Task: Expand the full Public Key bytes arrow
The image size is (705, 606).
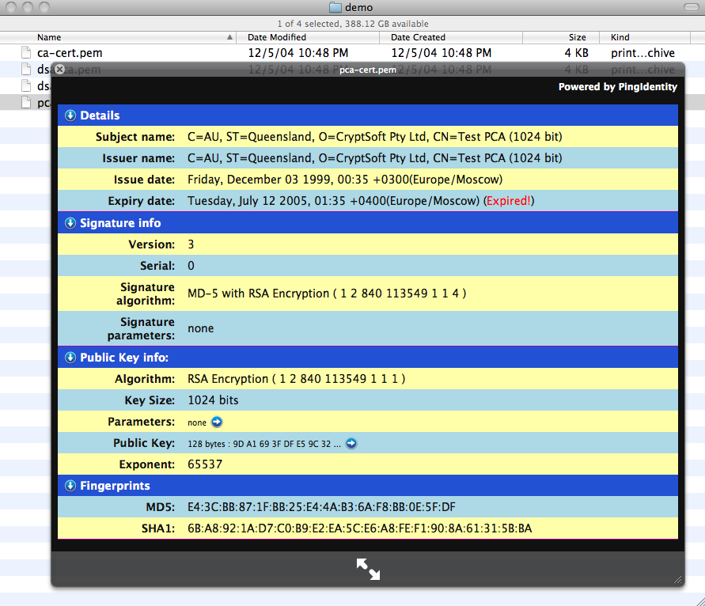Action: [x=351, y=443]
